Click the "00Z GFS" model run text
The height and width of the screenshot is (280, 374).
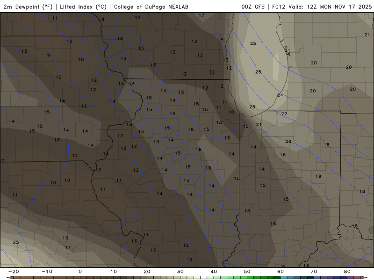click(x=253, y=7)
